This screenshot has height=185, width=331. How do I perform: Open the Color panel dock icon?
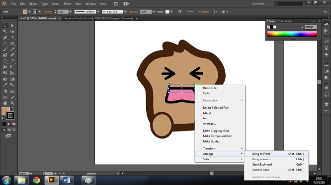pyautogui.click(x=327, y=25)
